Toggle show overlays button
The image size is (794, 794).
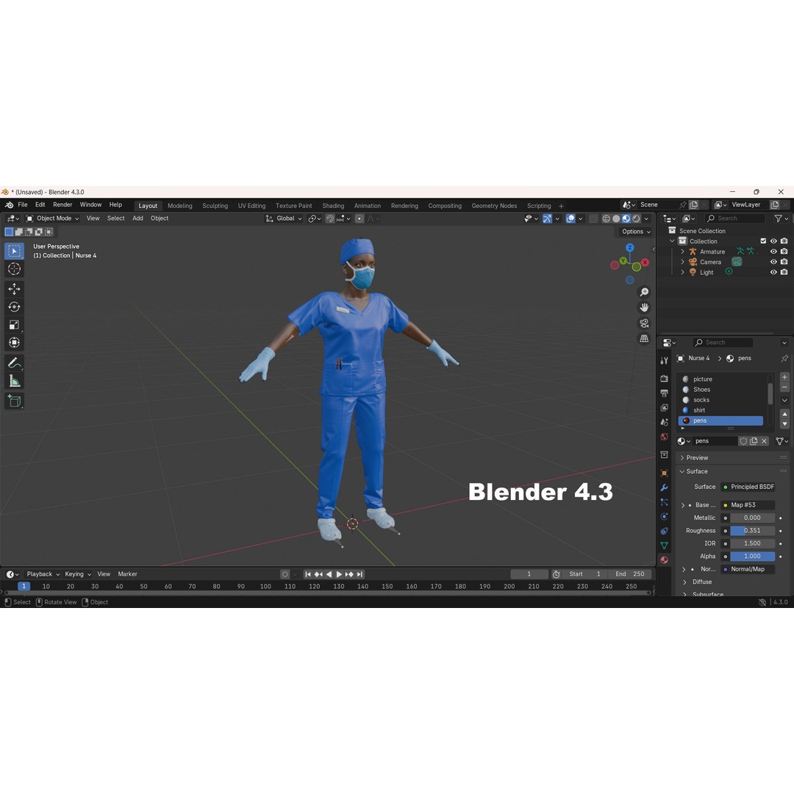571,218
